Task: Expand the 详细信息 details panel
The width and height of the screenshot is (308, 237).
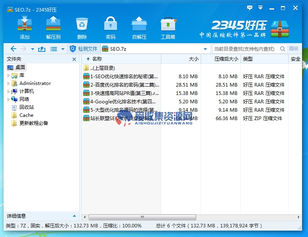Action: click(74, 216)
